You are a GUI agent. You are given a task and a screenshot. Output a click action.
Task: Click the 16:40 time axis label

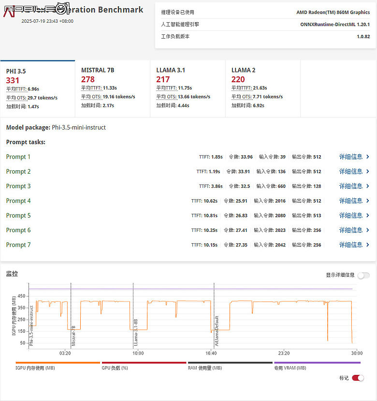click(x=211, y=353)
